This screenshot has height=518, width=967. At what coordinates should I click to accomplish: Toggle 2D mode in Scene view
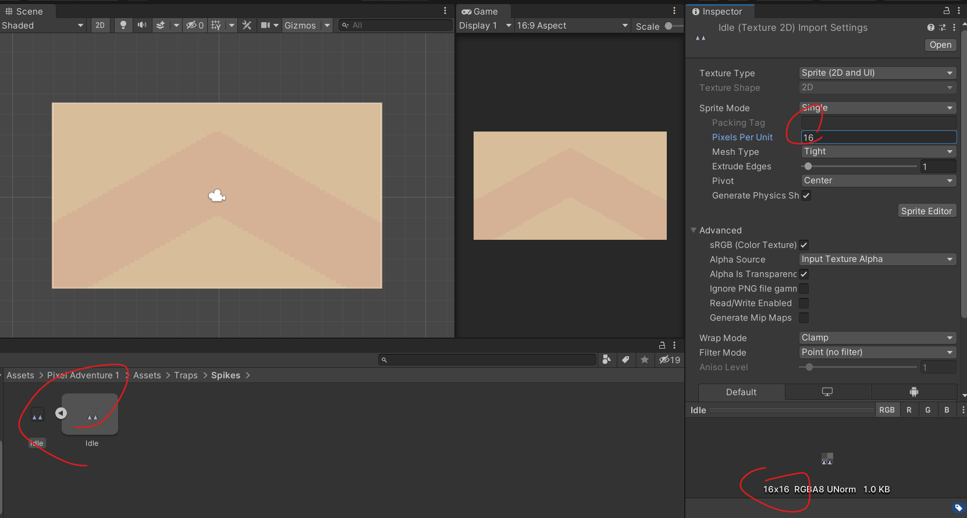(100, 25)
